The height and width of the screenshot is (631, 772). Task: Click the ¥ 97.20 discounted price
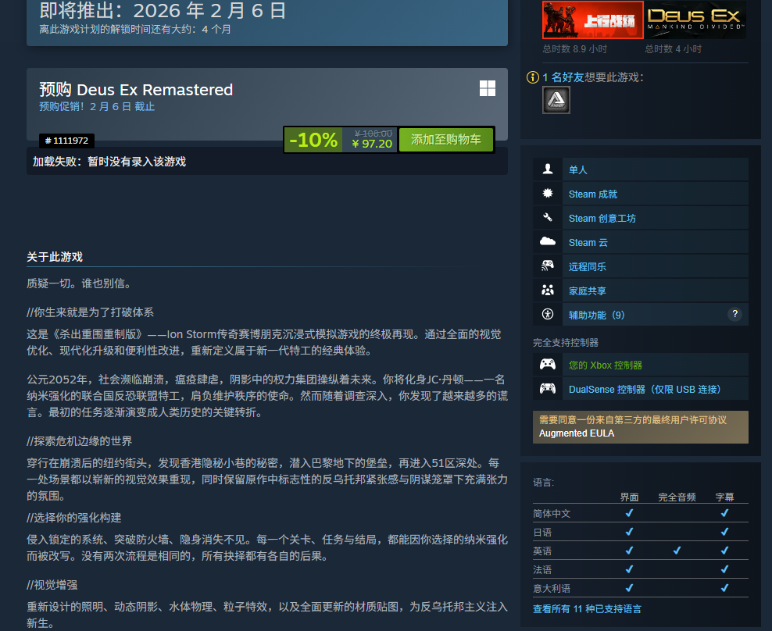pyautogui.click(x=372, y=144)
